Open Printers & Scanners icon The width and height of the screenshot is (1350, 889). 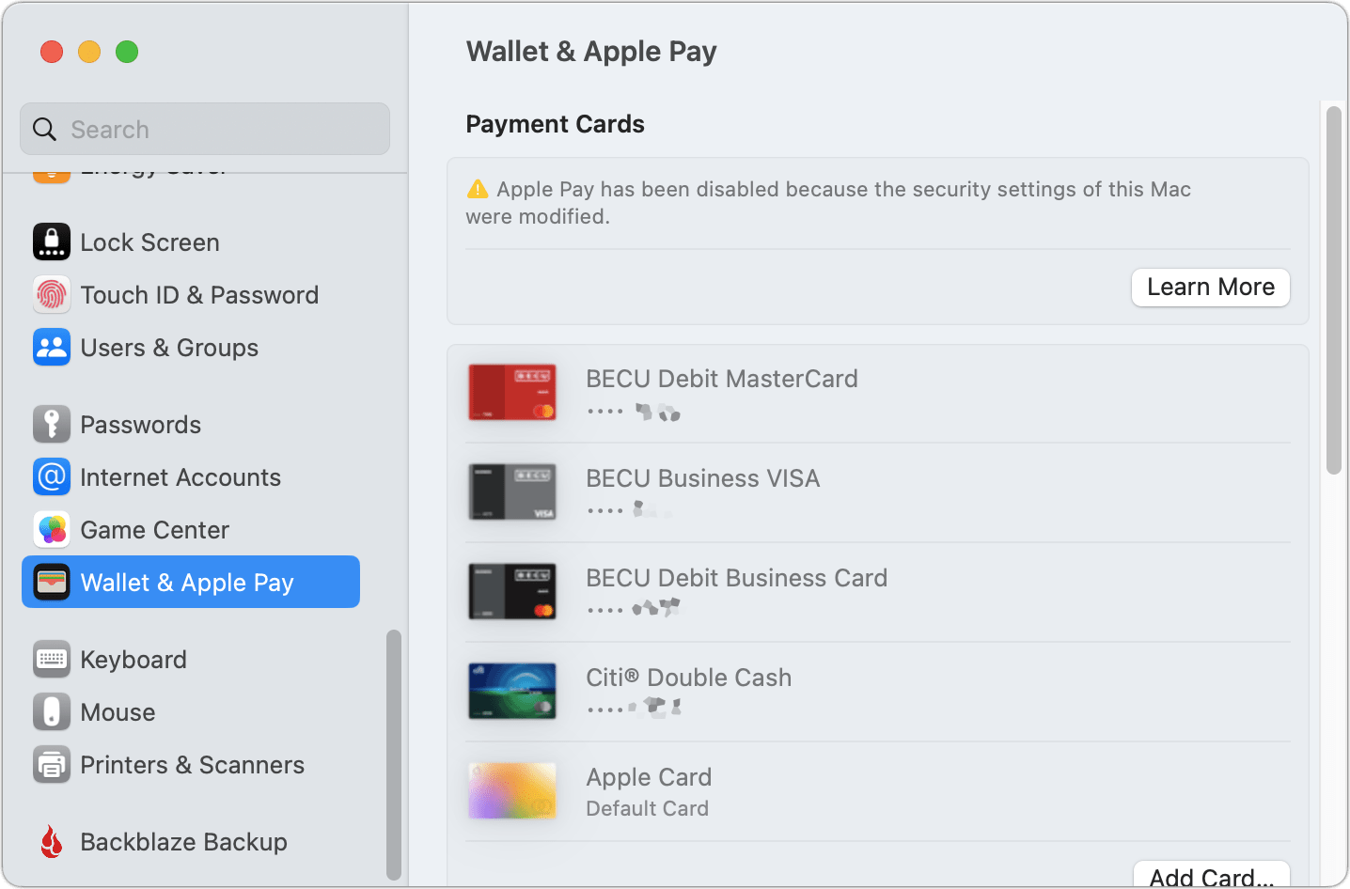tap(51, 764)
